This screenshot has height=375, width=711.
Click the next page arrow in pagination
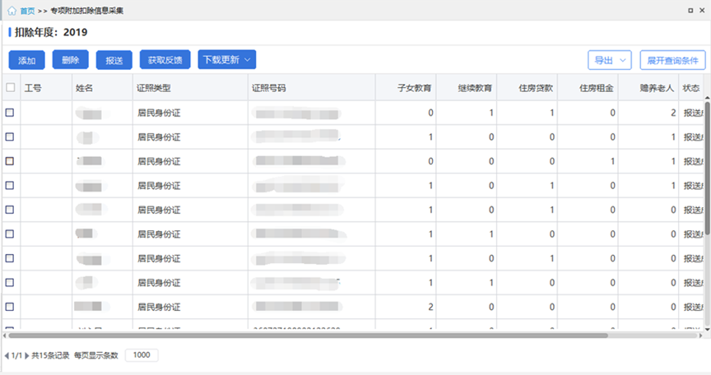(27, 355)
